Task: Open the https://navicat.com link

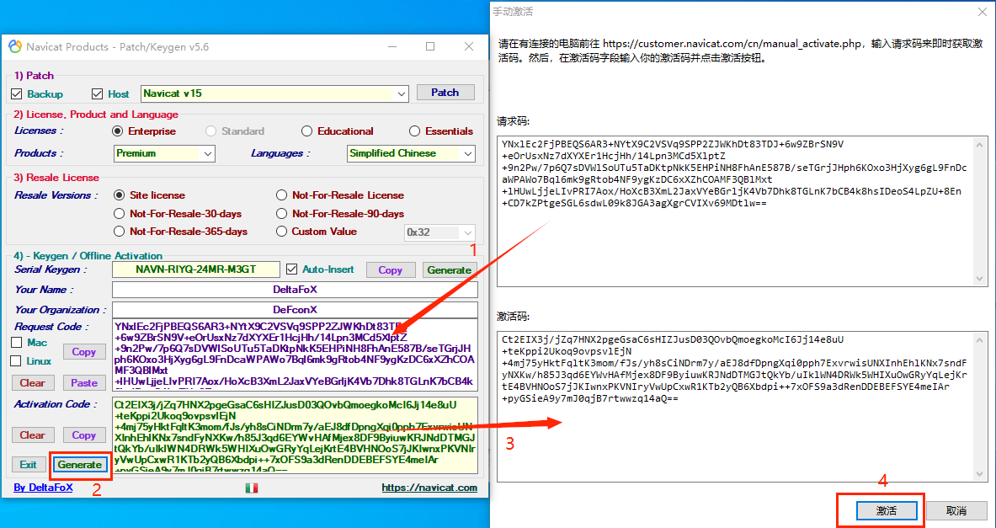Action: pos(429,488)
